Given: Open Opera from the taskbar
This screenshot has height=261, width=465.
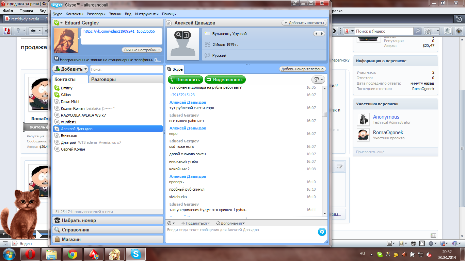Looking at the screenshot, I should (30, 254).
